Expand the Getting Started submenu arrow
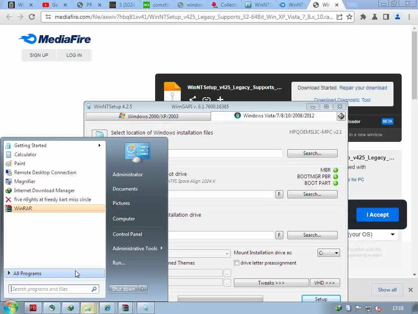The width and height of the screenshot is (418, 314). click(100, 145)
